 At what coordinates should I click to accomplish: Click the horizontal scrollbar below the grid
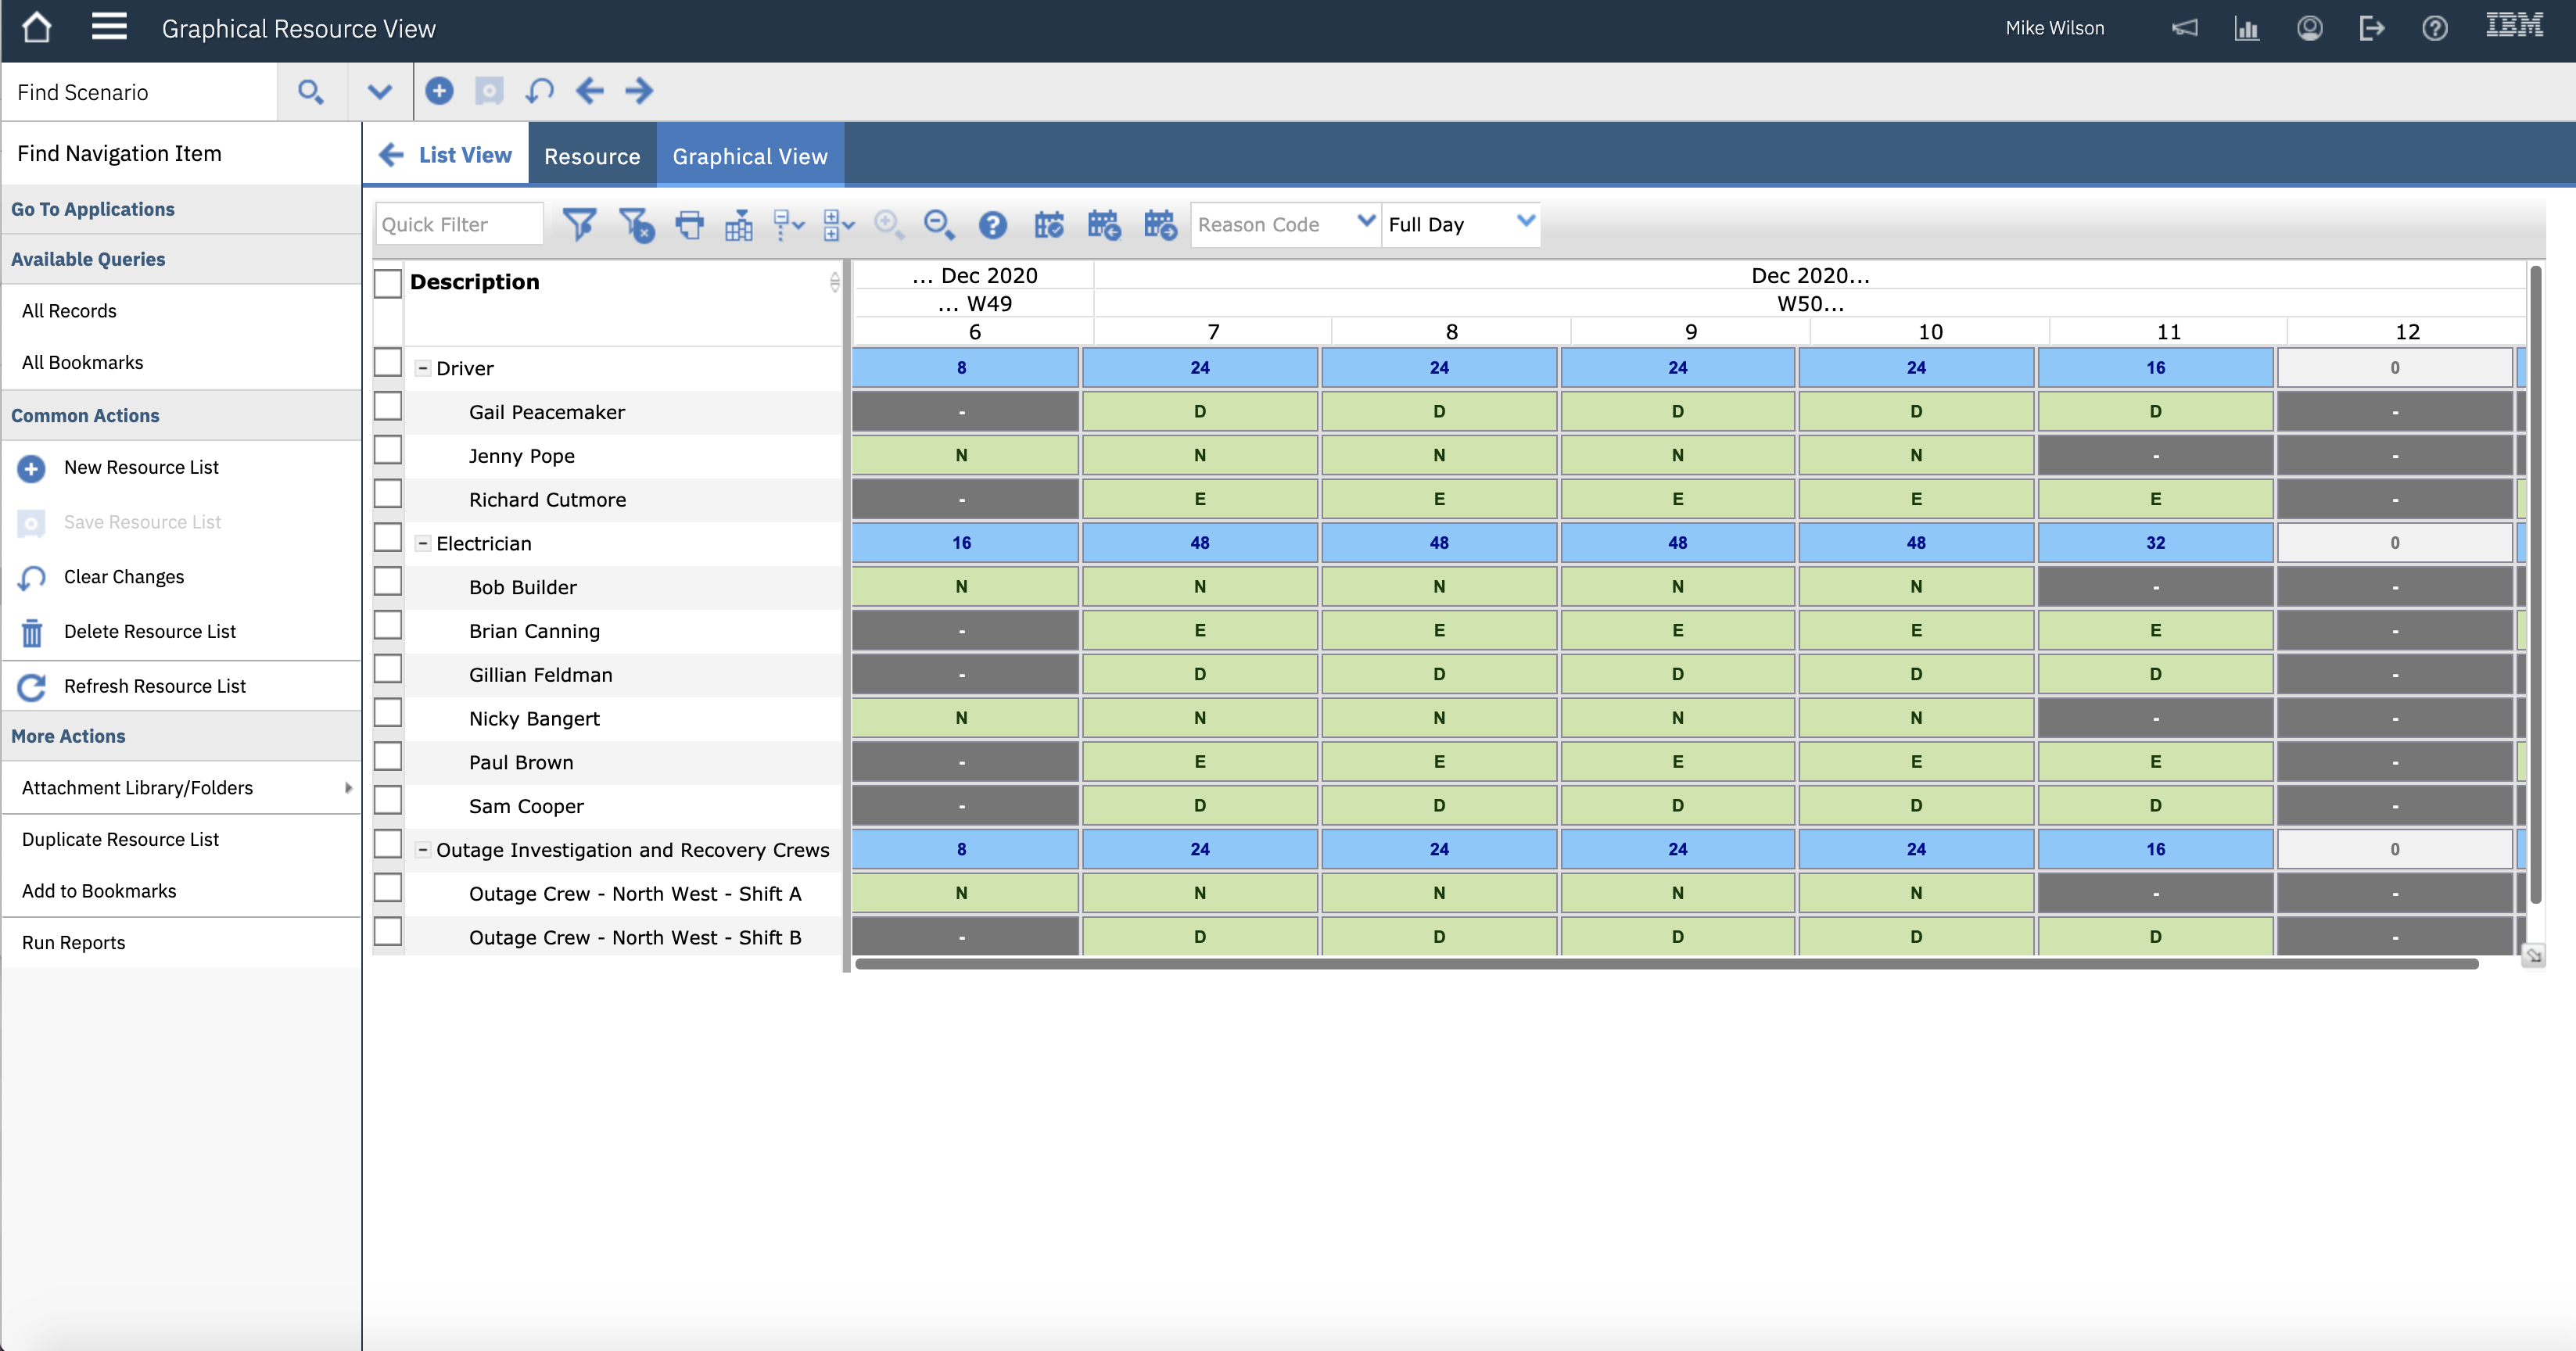(x=1666, y=964)
